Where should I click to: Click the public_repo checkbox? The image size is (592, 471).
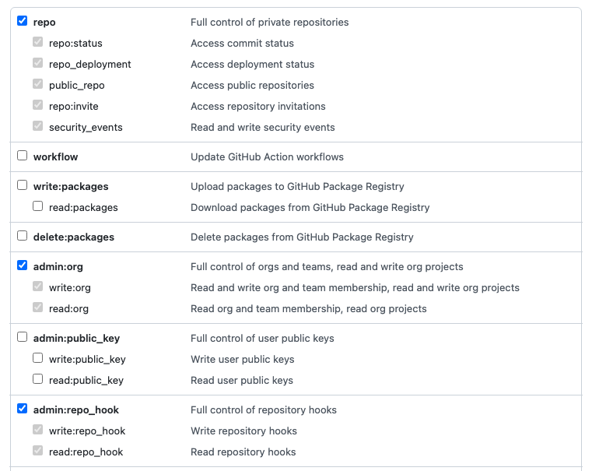[x=38, y=85]
